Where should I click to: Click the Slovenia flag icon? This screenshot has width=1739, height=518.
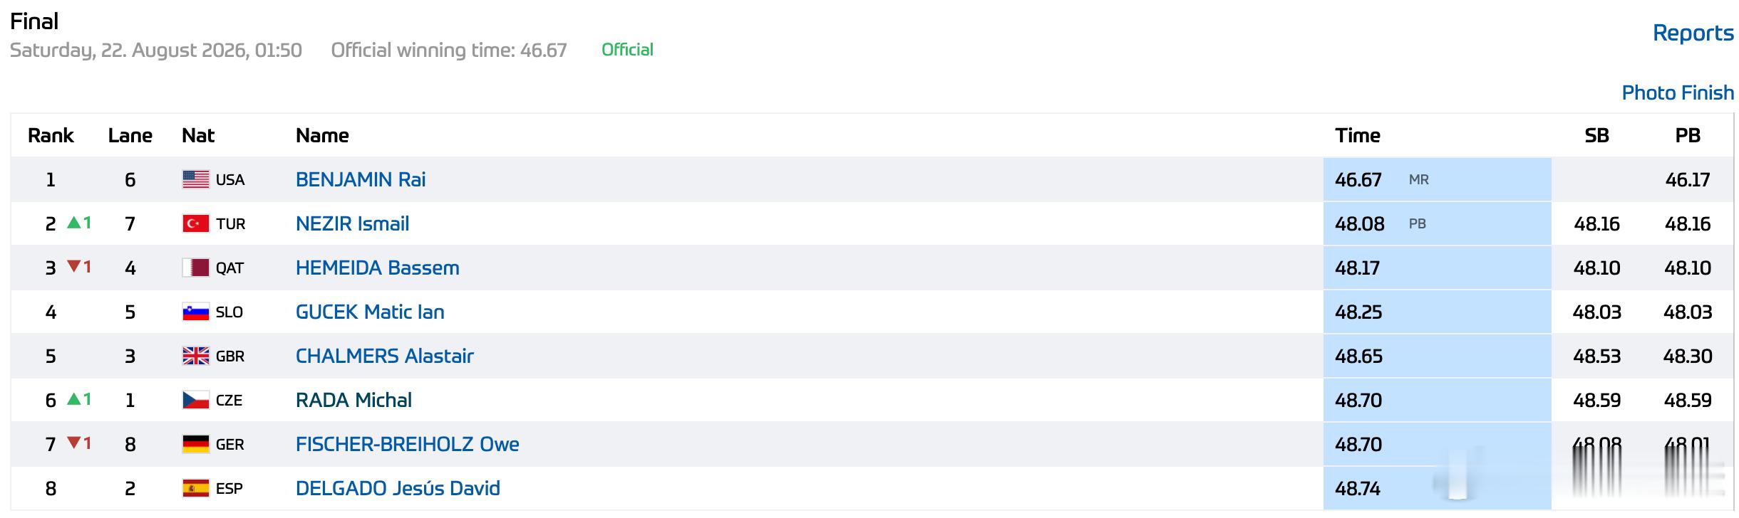pyautogui.click(x=195, y=312)
